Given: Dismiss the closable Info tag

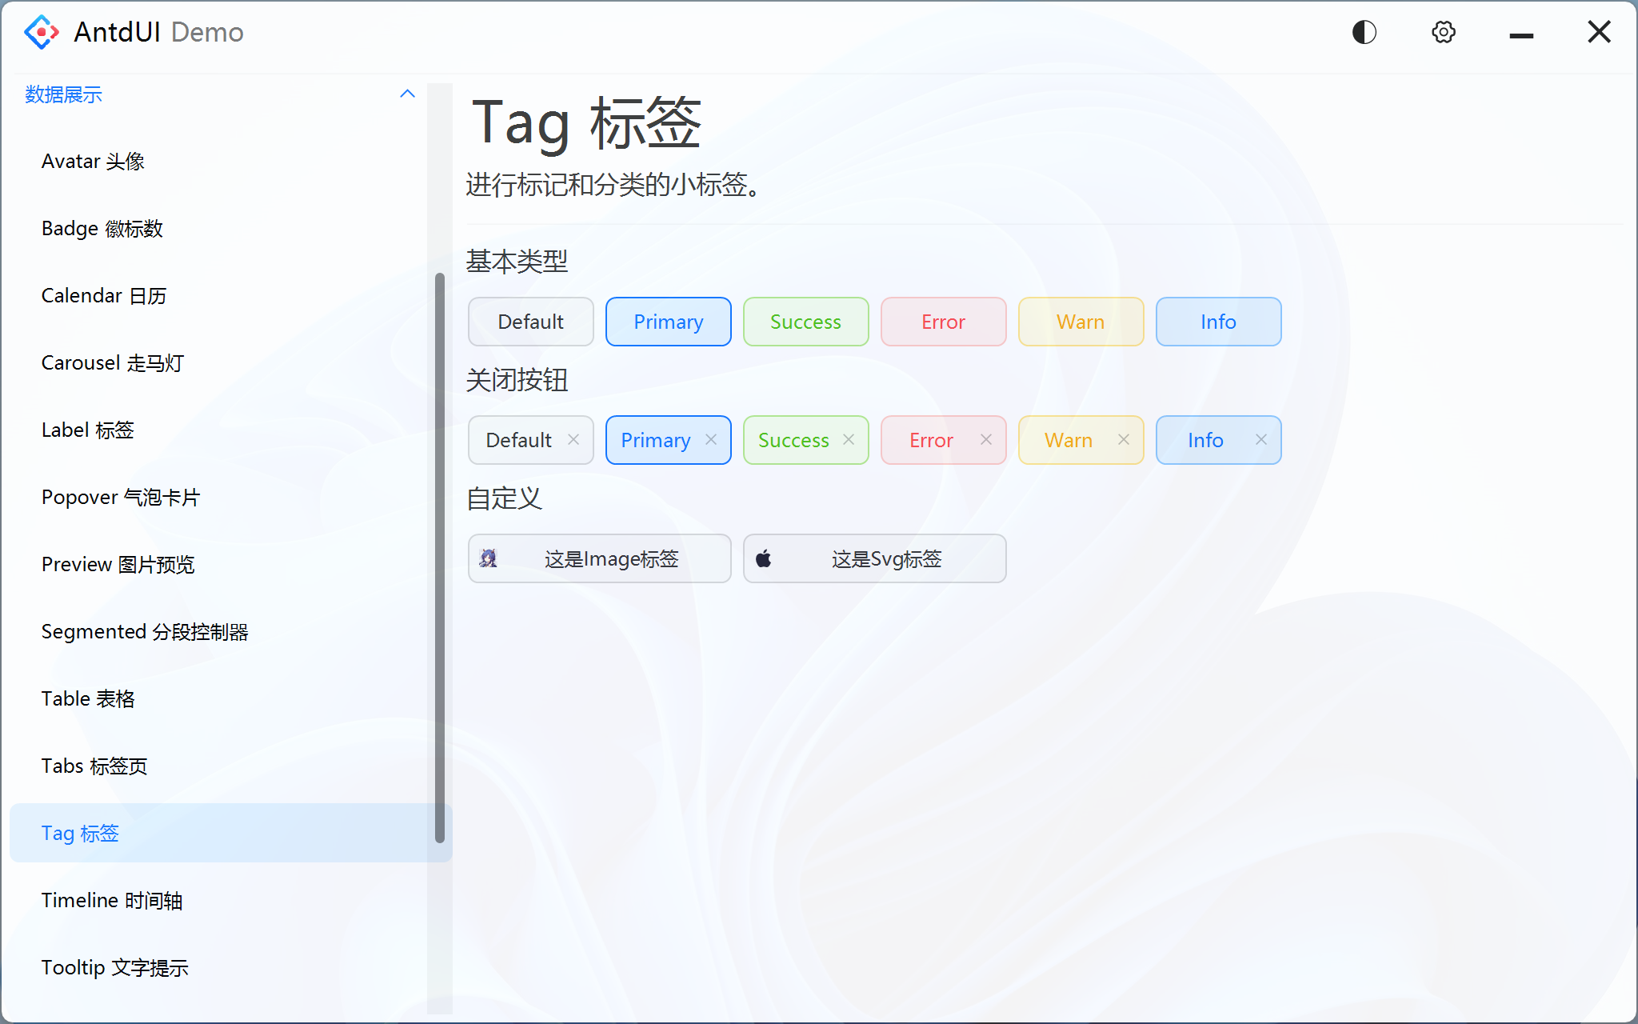Looking at the screenshot, I should (1260, 439).
